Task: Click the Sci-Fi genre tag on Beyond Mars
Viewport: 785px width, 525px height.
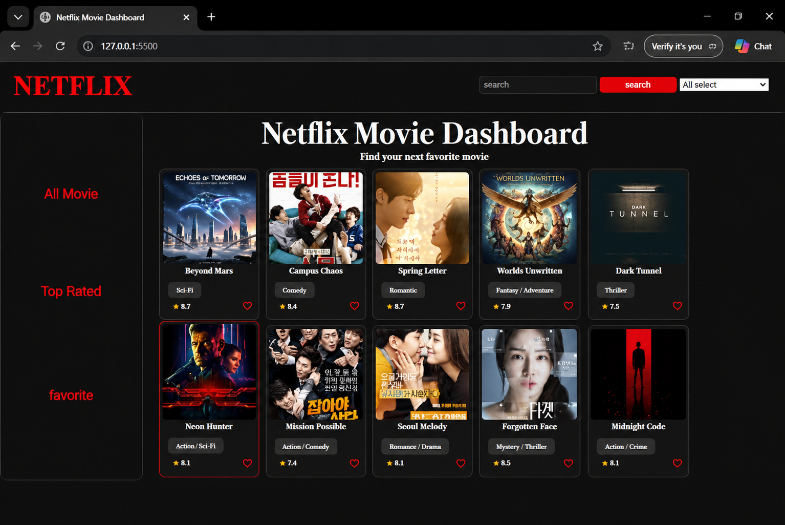Action: point(185,290)
